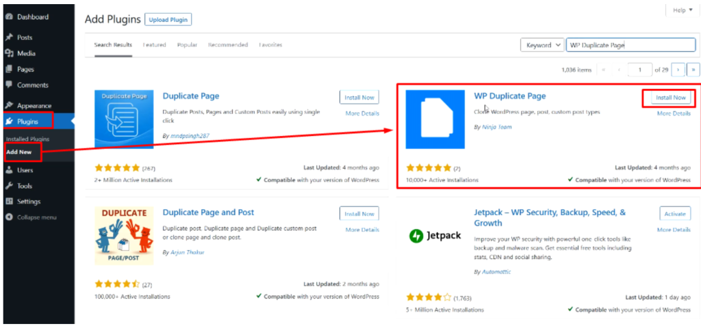Image resolution: width=701 pixels, height=326 pixels.
Task: View More Details for Duplicate Page
Action: [x=362, y=113]
